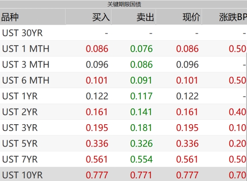
Task: Click the 涨跌BP column header
Action: (224, 17)
